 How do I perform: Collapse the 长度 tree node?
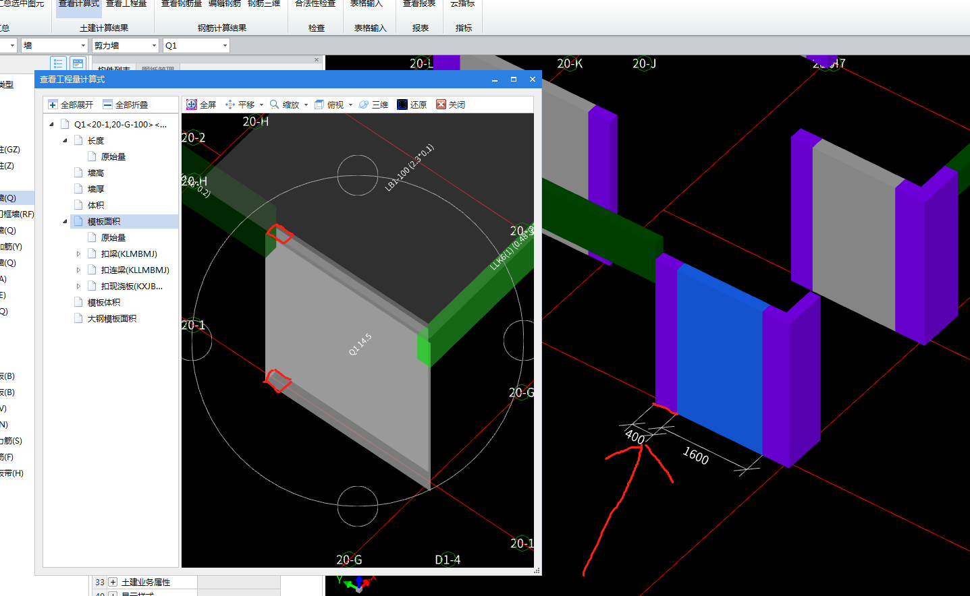65,140
